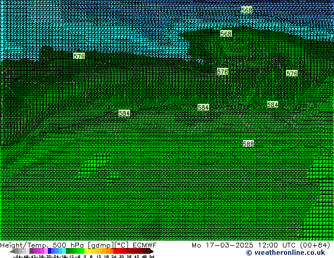The image size is (334, 258).
Task: Click the yellow swatch in the temperature legend
Action: click(86, 251)
